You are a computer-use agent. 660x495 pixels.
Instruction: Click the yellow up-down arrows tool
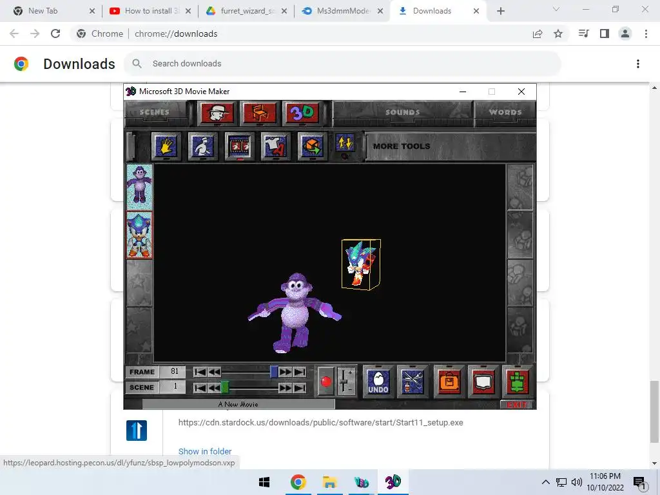click(345, 144)
